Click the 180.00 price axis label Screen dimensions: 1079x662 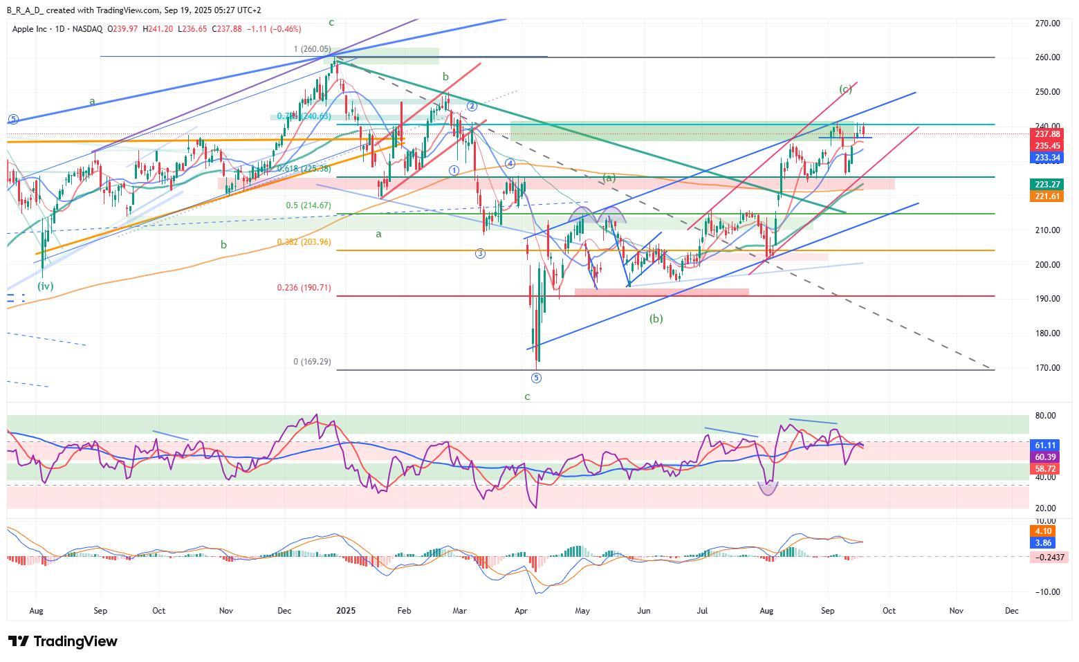(x=1047, y=333)
